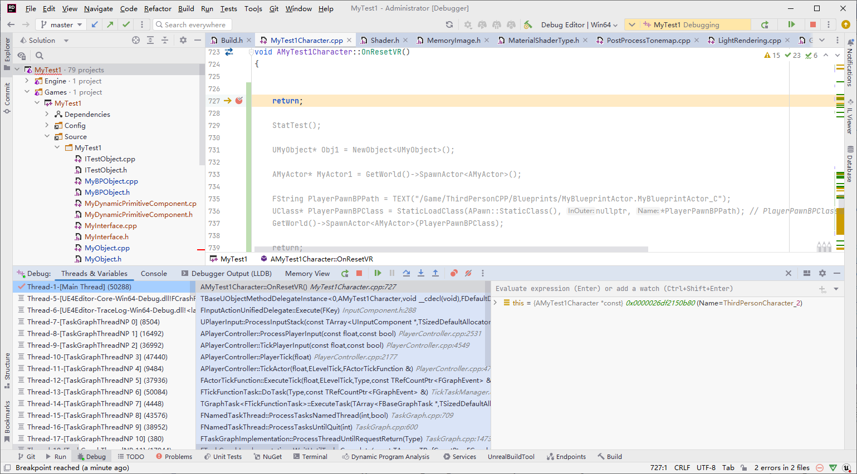
Task: Open the Navigate menu
Action: click(x=99, y=8)
